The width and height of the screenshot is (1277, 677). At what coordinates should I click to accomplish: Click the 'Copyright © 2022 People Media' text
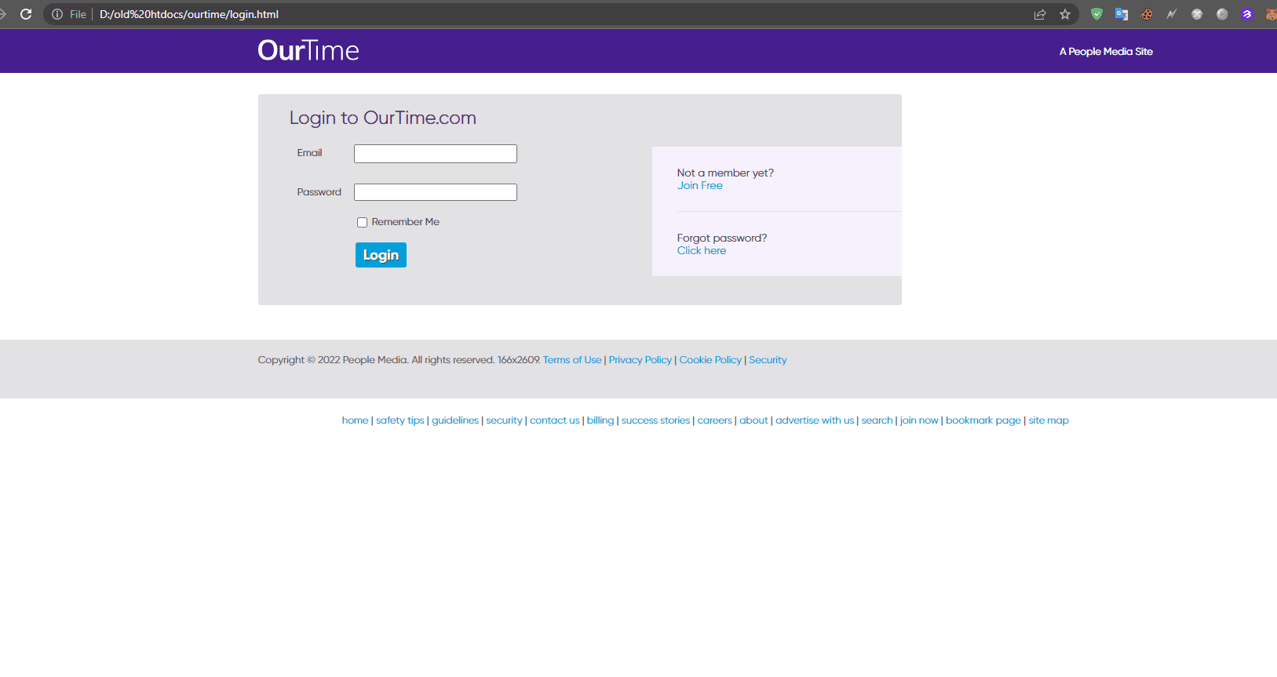[x=333, y=360]
